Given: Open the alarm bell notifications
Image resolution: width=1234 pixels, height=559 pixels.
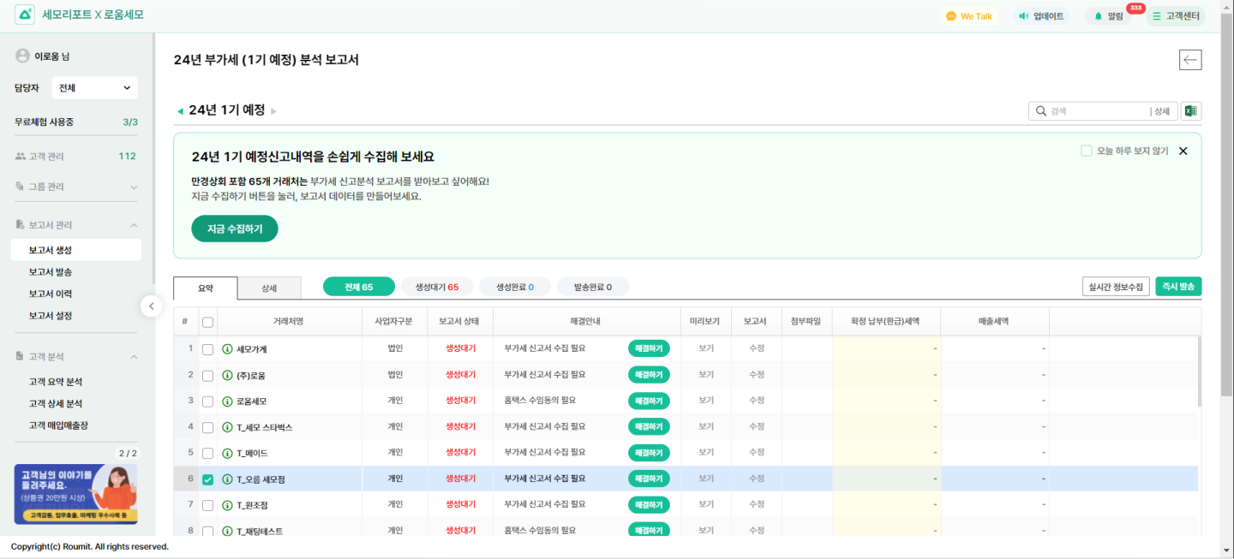Looking at the screenshot, I should [x=1099, y=16].
